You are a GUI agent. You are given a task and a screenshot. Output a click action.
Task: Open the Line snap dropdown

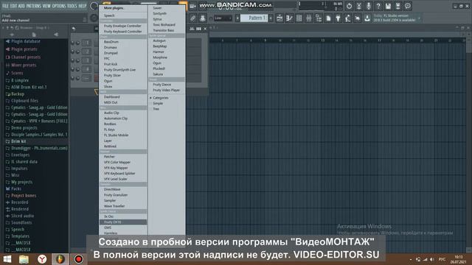pos(223,18)
